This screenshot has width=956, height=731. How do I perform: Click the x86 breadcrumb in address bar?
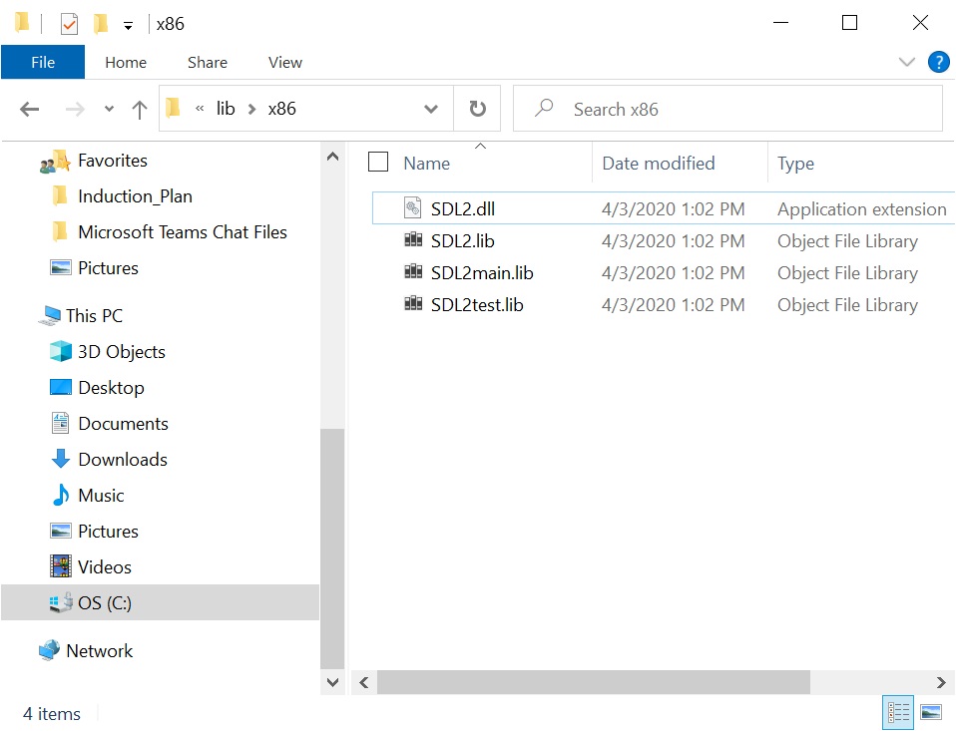(281, 109)
